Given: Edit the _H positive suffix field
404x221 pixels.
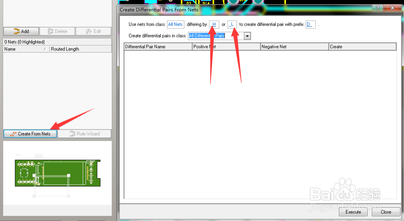Looking at the screenshot, I should pyautogui.click(x=214, y=25).
